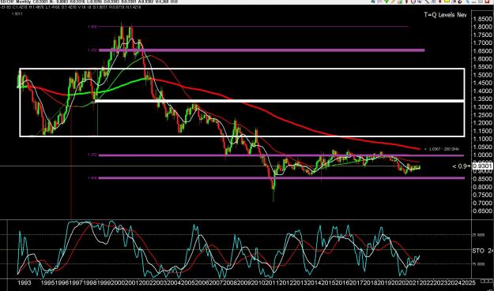Click the 0.7000 price axis label
Screen dimensions: 494x291
(x=482, y=203)
